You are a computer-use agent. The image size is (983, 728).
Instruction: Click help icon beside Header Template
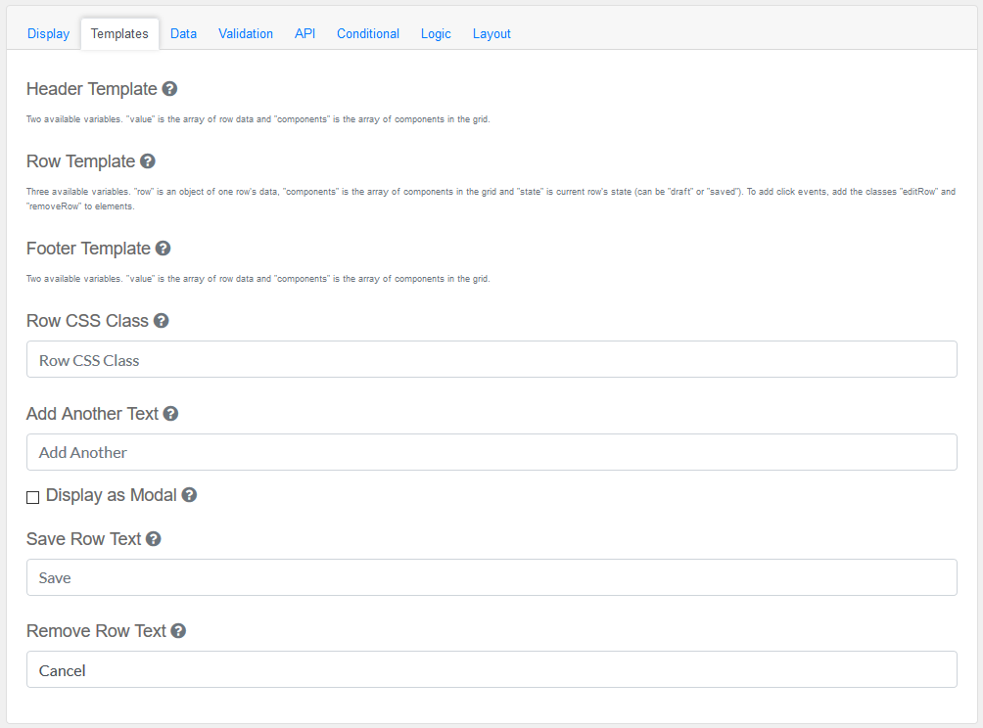[169, 89]
